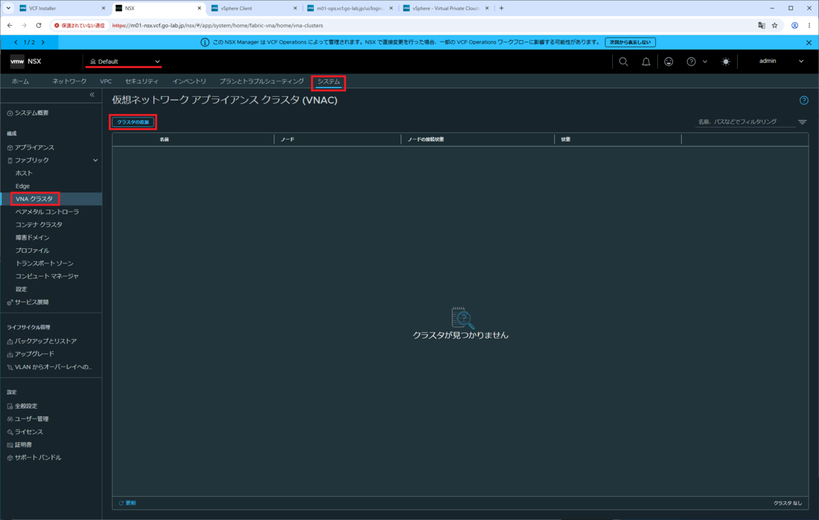Switch to vSphere Client browser tab
The image size is (819, 520).
tap(253, 8)
